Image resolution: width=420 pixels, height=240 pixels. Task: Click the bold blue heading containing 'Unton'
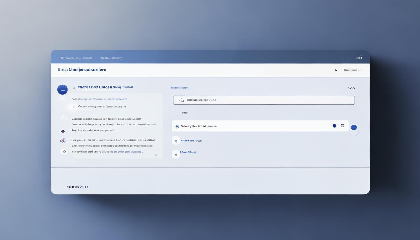(105, 87)
